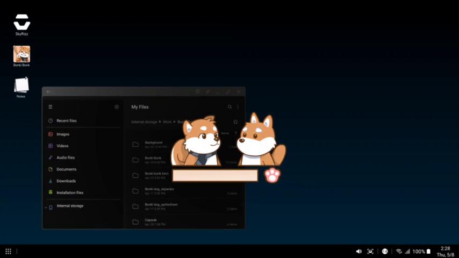Launch the Bonki Bonk desktop shortcut
Screen dimensions: 459x258
[21, 55]
